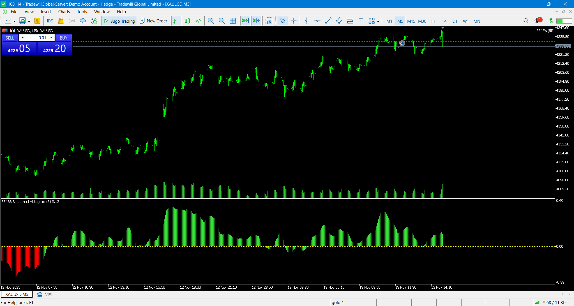Switch timeframe to H1

(x=433, y=21)
